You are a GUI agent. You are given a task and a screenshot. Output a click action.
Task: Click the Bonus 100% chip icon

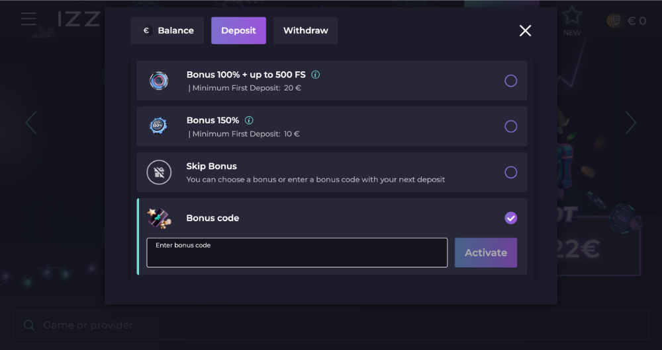pos(159,81)
